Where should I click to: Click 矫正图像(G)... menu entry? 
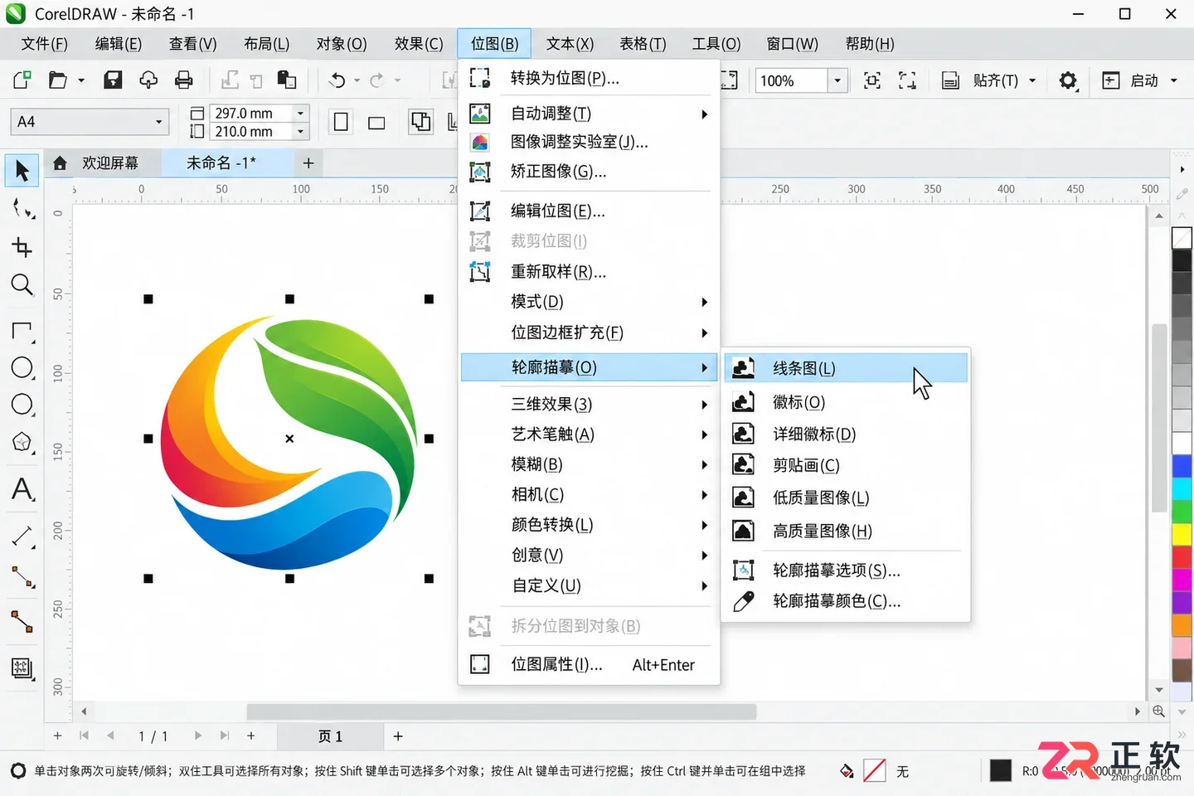click(589, 172)
